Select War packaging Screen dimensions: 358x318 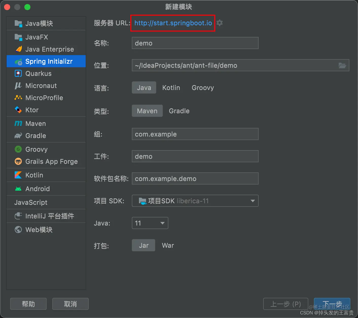168,245
